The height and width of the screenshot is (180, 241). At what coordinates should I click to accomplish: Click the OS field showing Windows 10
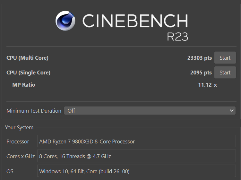pos(136,171)
